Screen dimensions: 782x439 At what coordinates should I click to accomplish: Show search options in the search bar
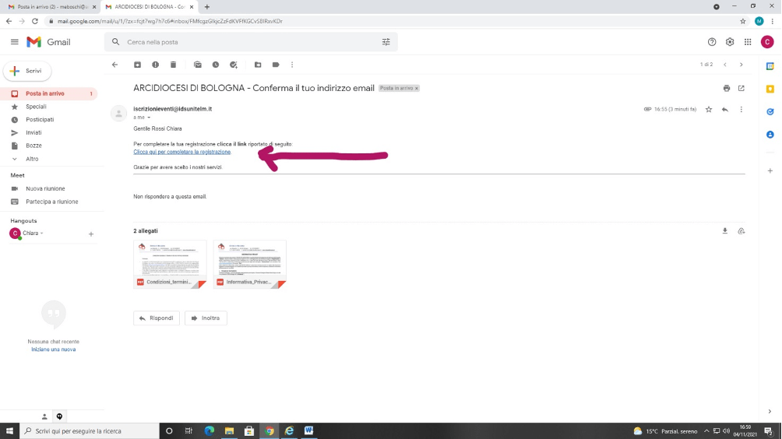pyautogui.click(x=386, y=42)
